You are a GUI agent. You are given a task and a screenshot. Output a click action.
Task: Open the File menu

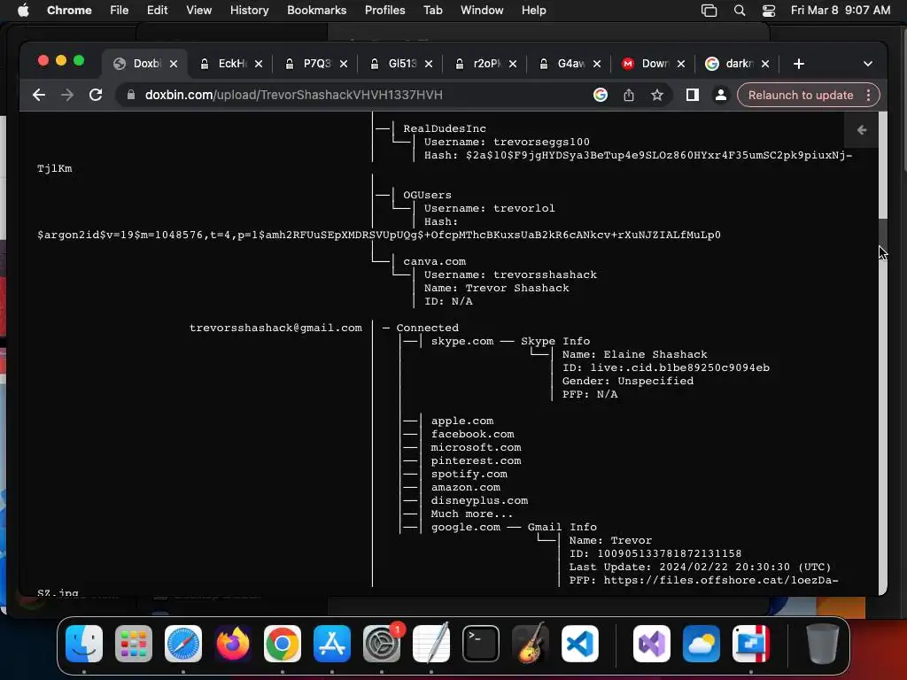coord(120,11)
